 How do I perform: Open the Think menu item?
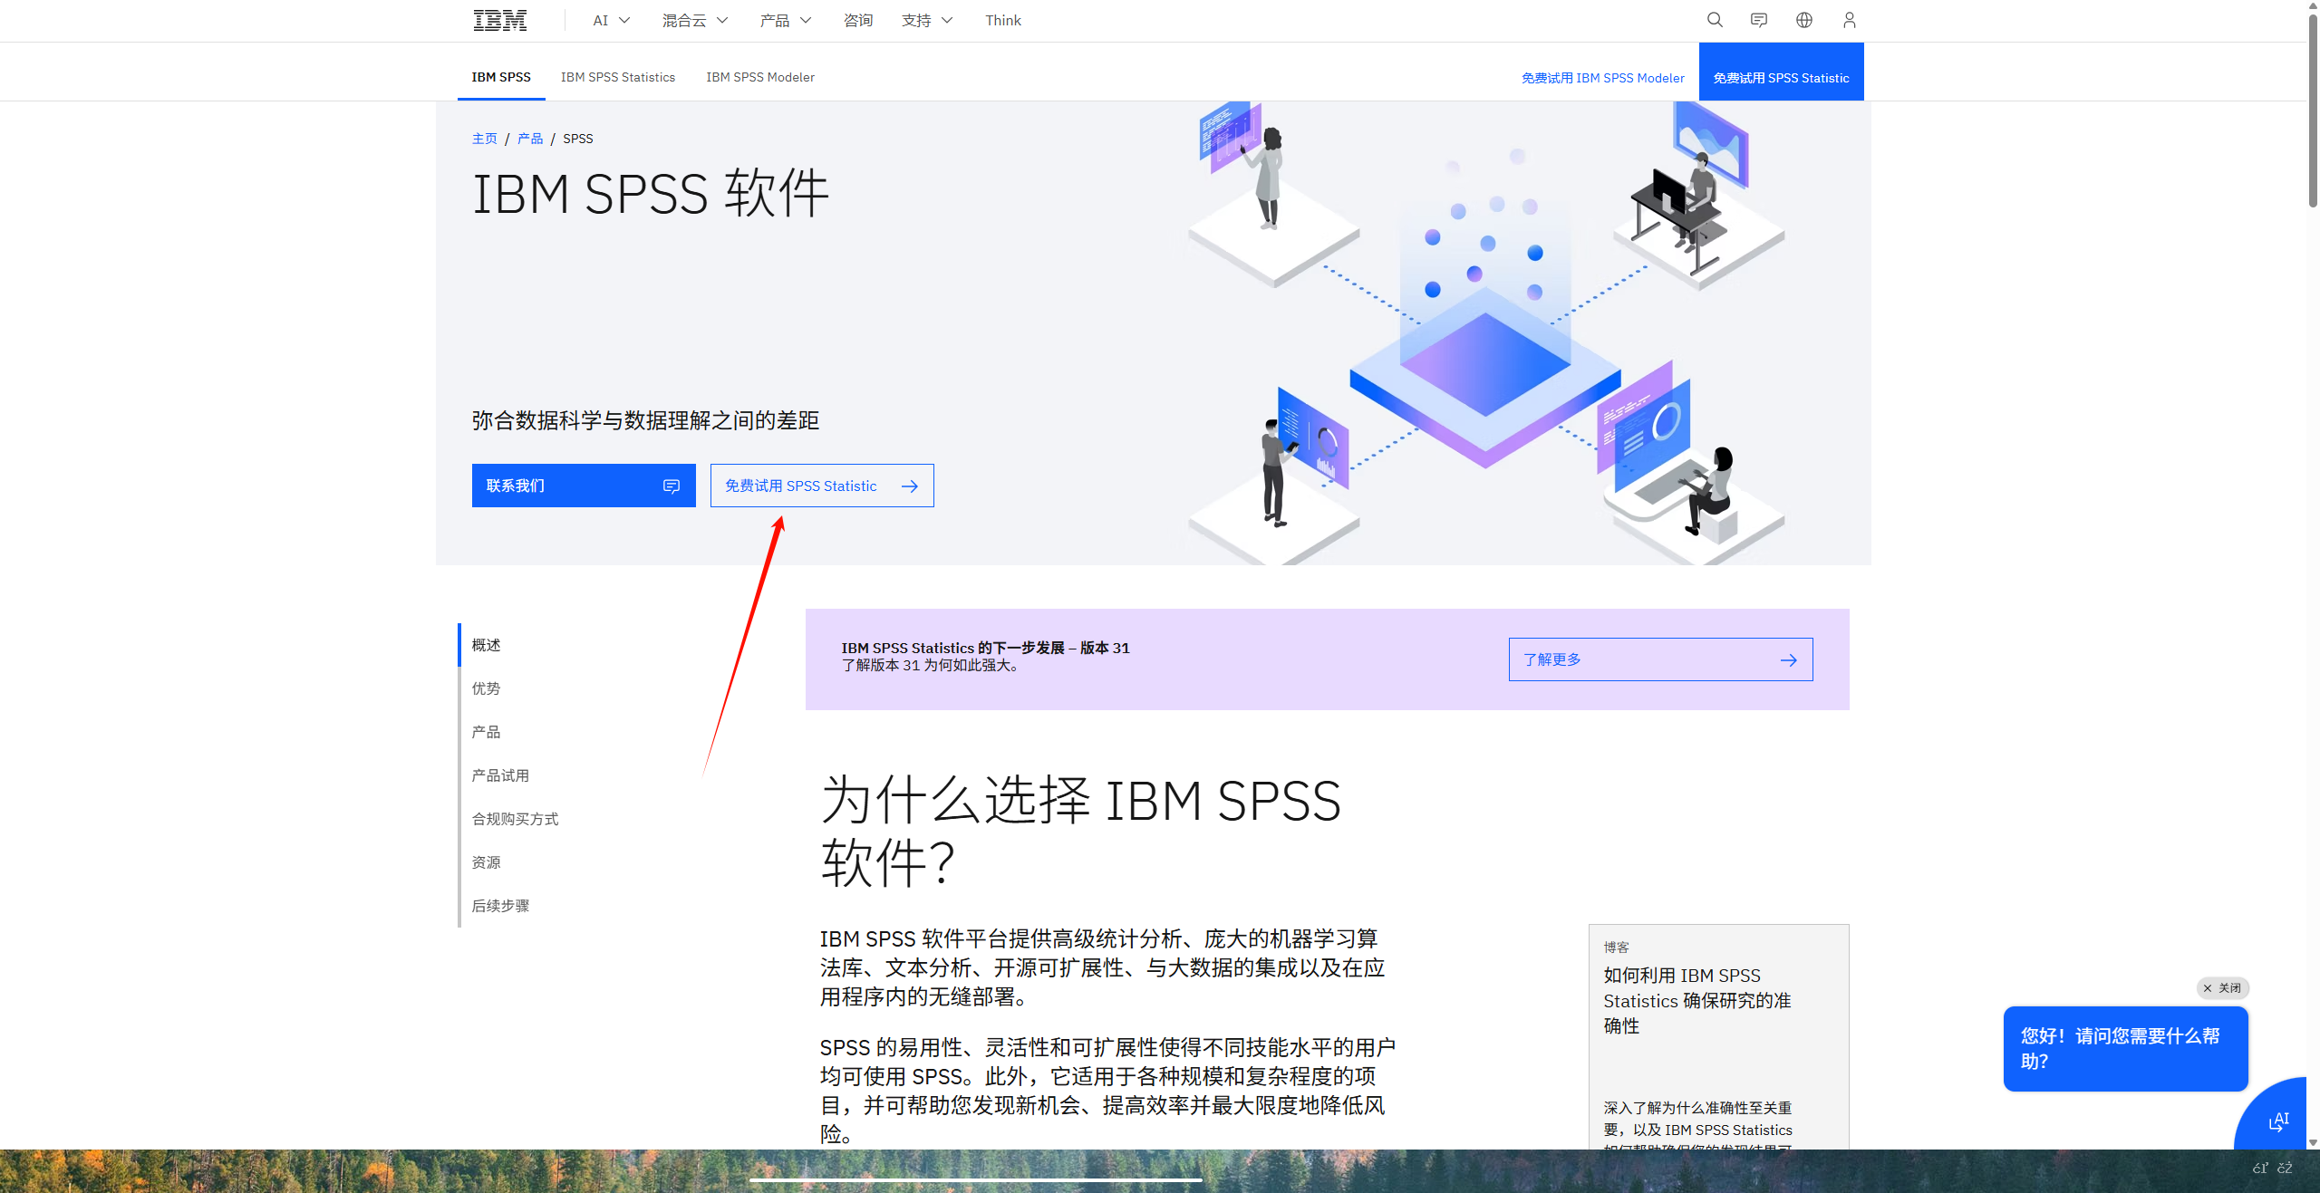click(1002, 19)
